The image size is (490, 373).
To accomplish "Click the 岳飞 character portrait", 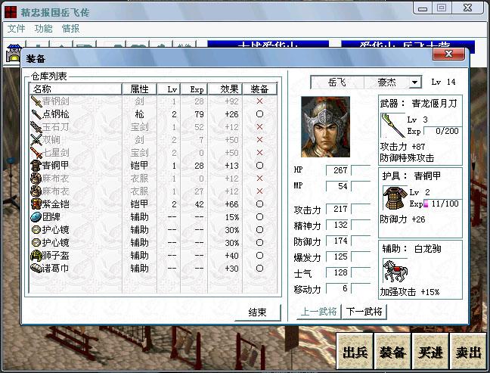I will [325, 126].
